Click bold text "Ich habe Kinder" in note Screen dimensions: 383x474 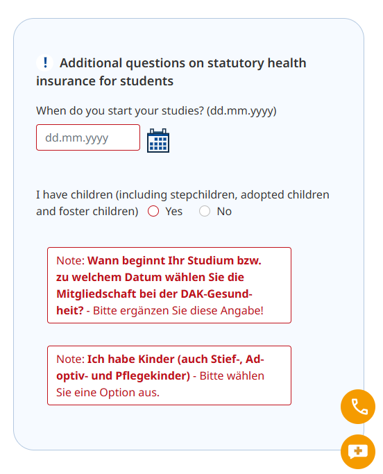pos(130,359)
